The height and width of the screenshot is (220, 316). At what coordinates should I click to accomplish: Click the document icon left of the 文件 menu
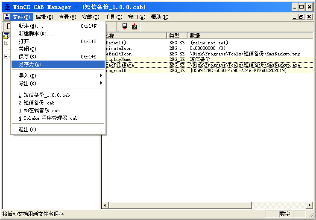[x=7, y=17]
